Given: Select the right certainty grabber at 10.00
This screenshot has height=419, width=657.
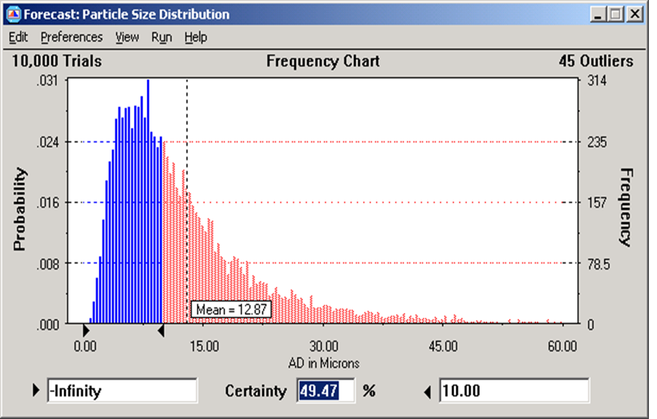Looking at the screenshot, I should pos(161,330).
